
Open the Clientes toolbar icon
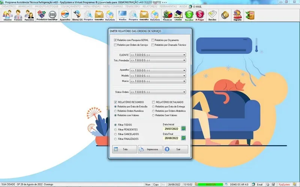[x=7, y=15]
